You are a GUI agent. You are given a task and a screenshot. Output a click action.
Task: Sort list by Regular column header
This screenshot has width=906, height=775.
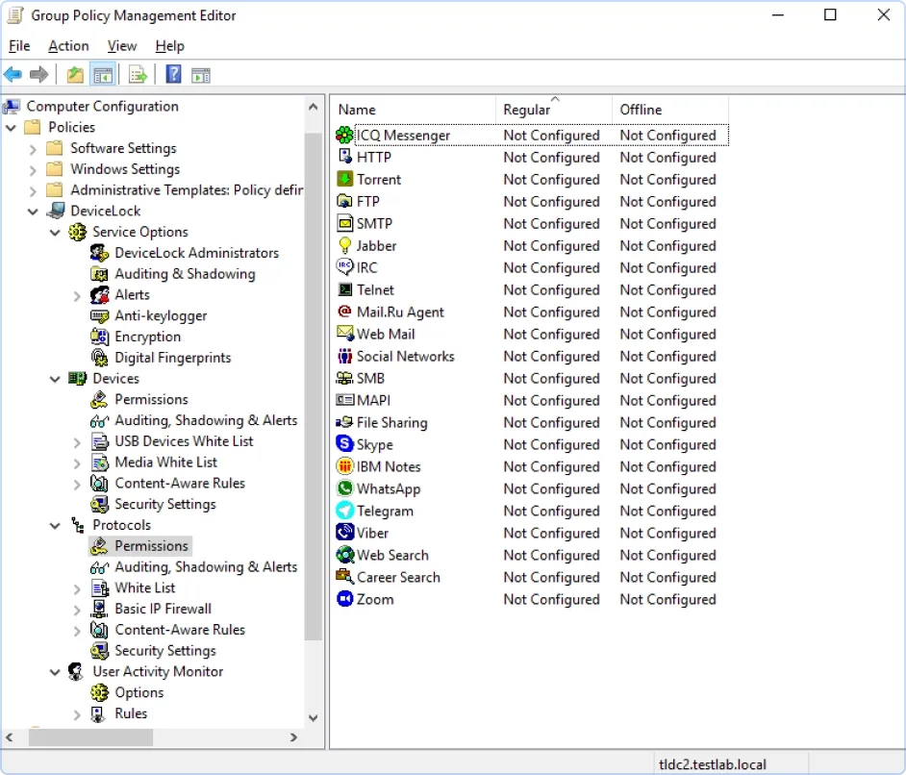coord(554,110)
